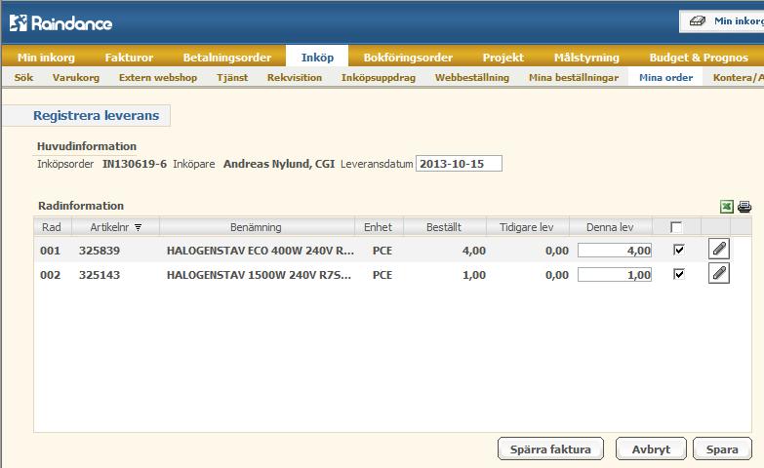Click the Spärra faktura button
The height and width of the screenshot is (468, 764).
tap(550, 449)
